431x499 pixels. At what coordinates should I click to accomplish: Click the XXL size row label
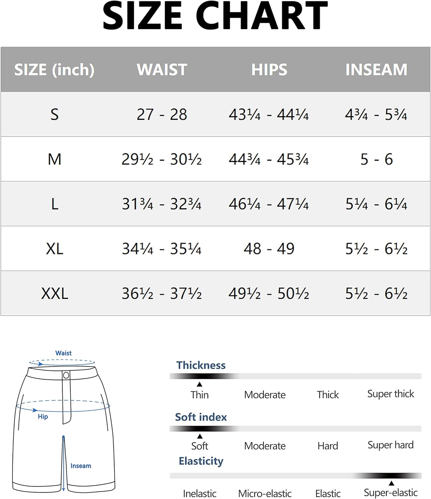pos(55,293)
